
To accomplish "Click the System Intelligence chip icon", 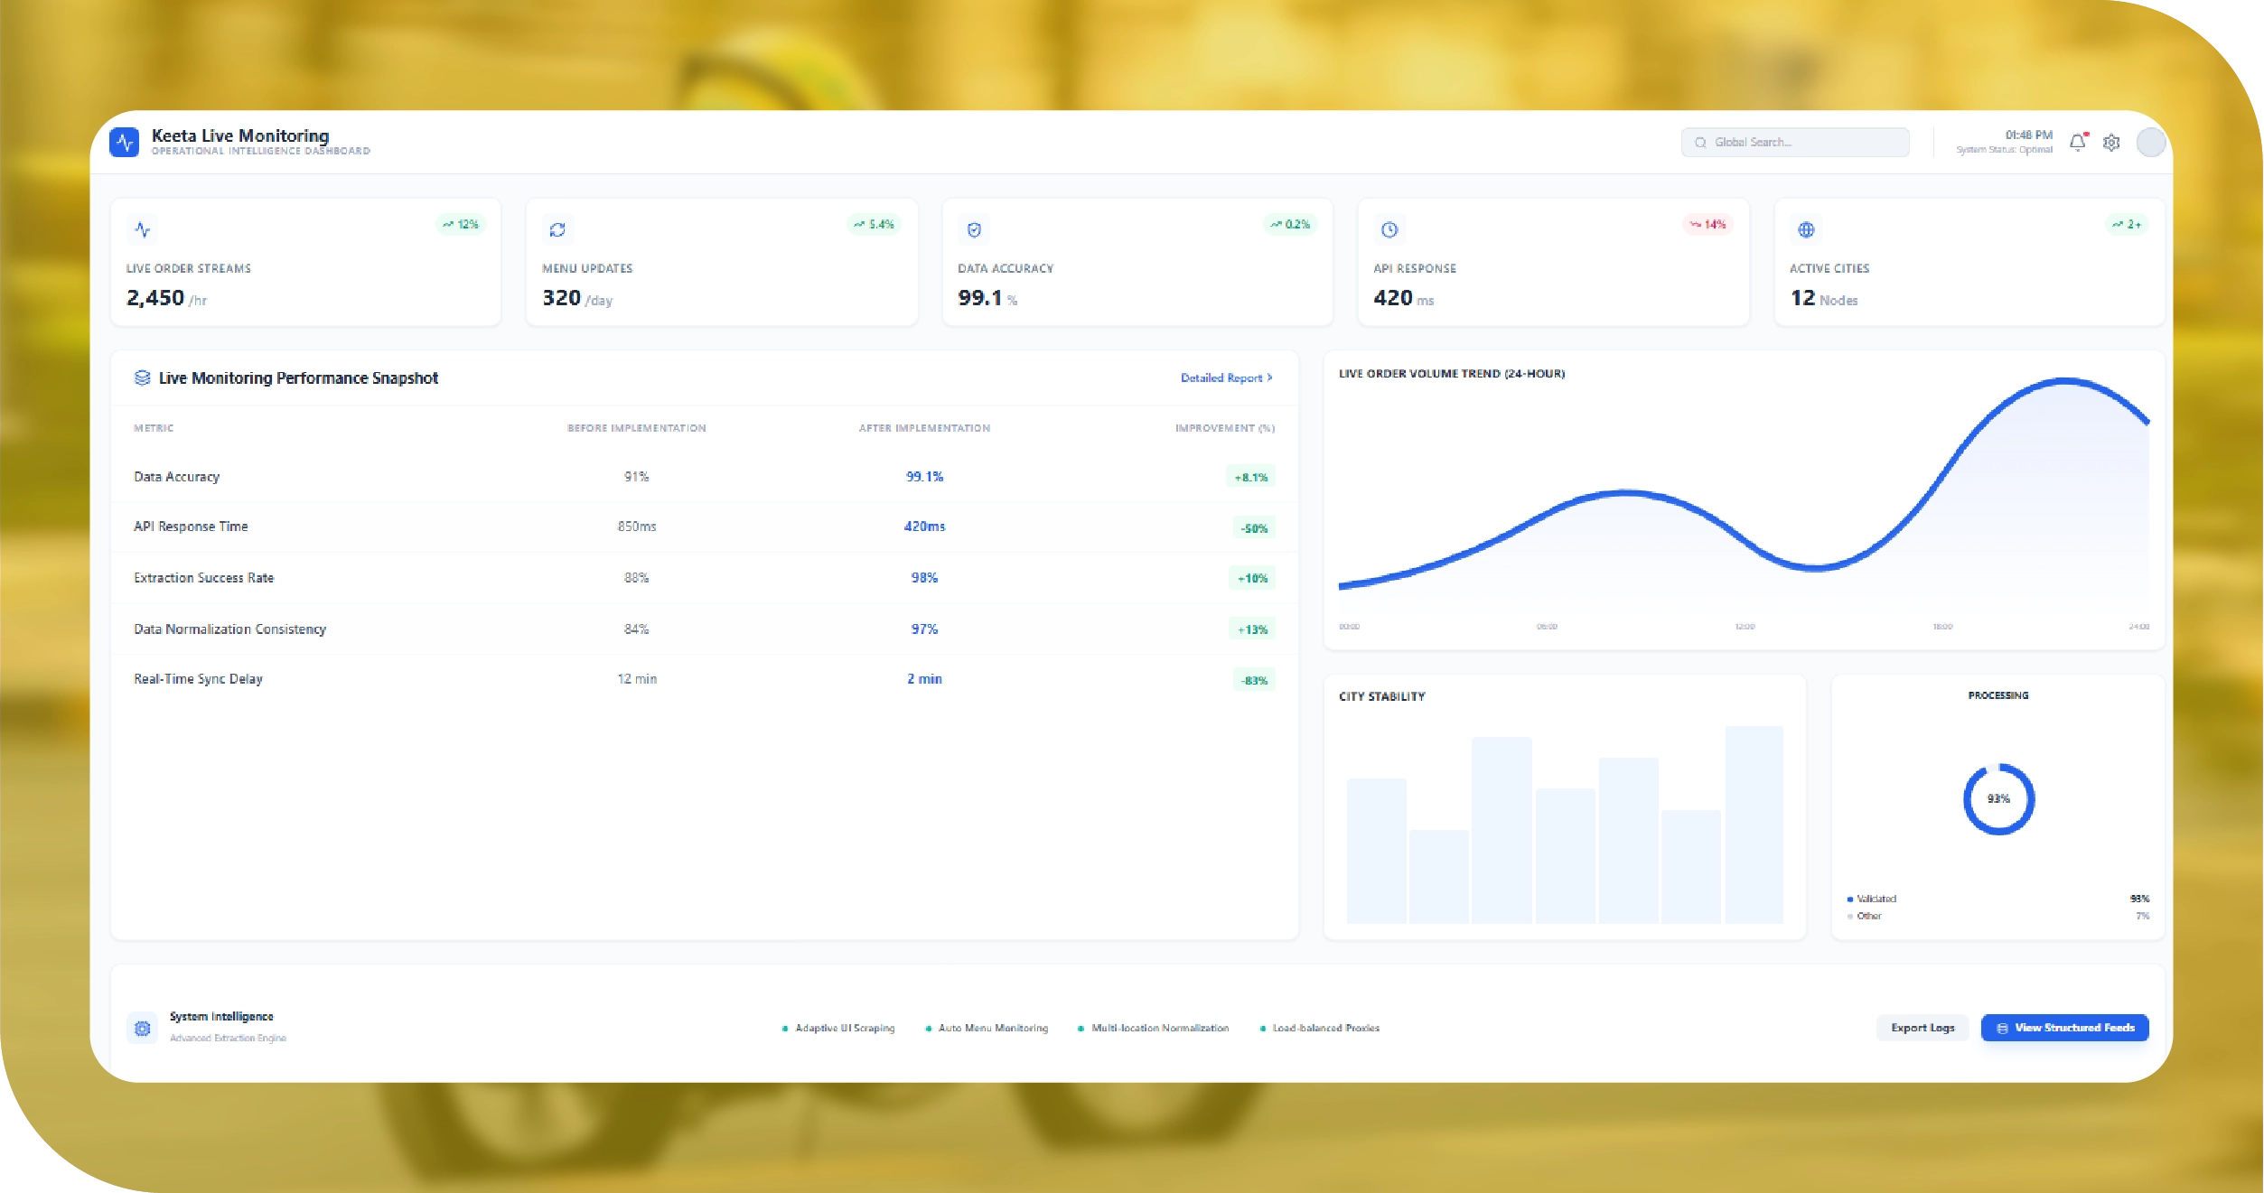I will coord(142,1028).
